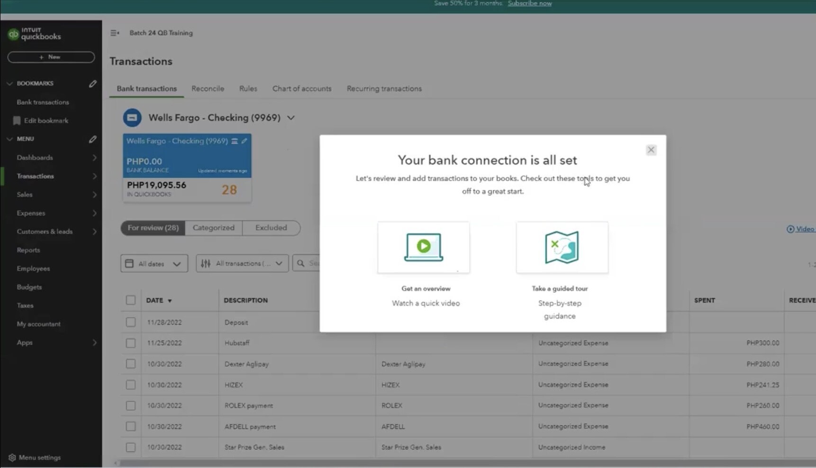
Task: Toggle the select-all transactions checkbox
Action: tap(131, 300)
